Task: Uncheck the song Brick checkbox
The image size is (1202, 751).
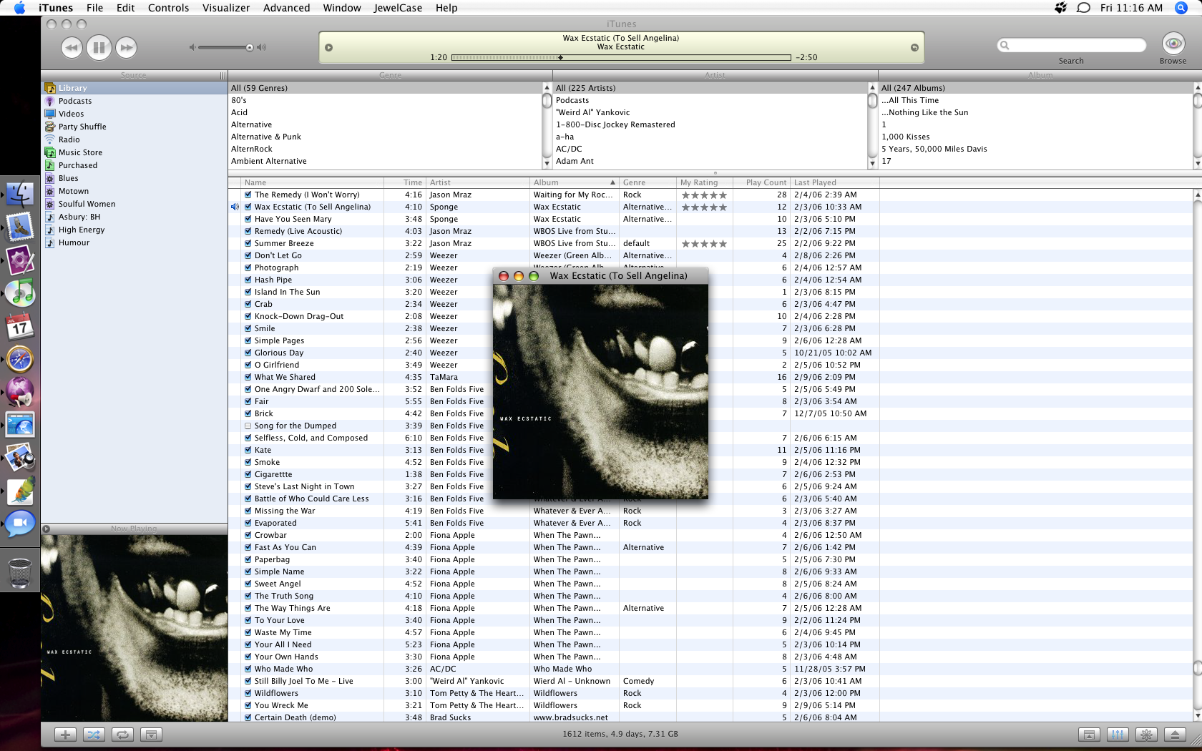Action: [x=248, y=413]
